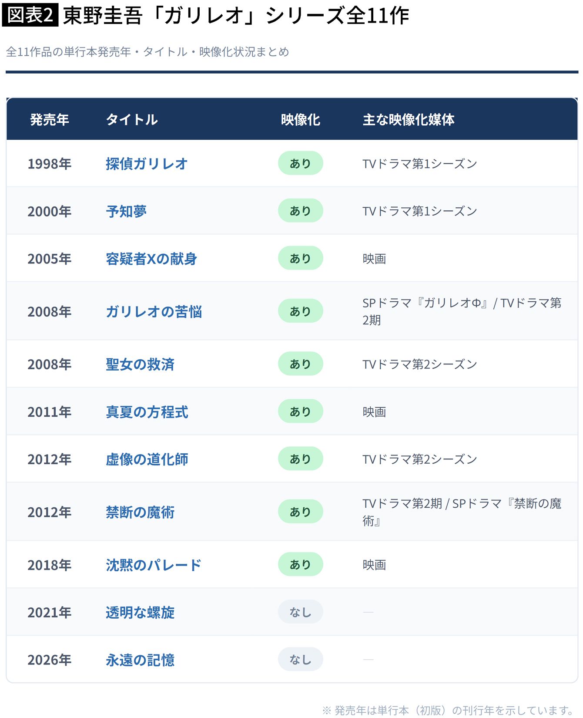Viewport: 583px width, 718px height.
Task: Click the なし badge for 透明な螺旋
Action: (301, 612)
